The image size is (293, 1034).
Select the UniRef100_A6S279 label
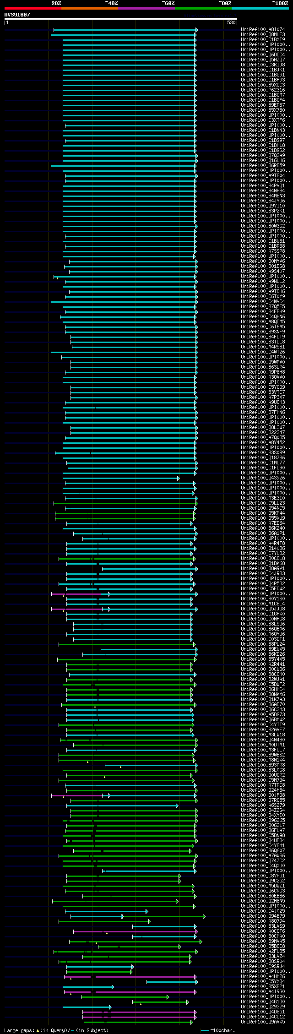point(263,805)
